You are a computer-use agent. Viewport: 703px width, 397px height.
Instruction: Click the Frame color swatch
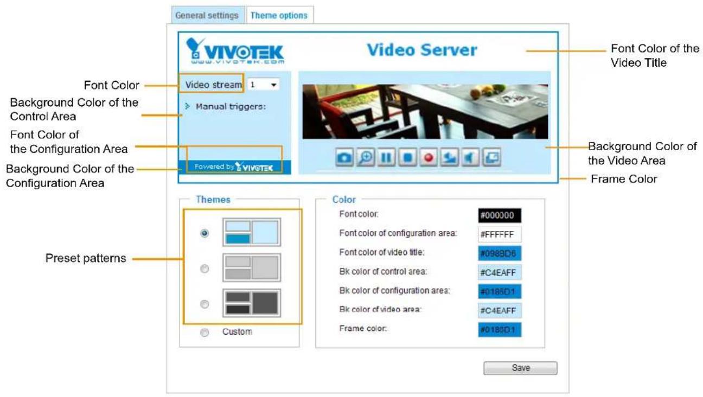[x=500, y=329]
